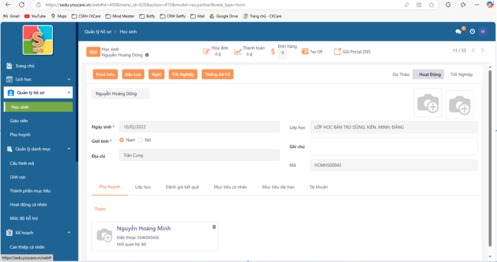Select the Nam gender radio button
The width and height of the screenshot is (497, 262).
pyautogui.click(x=122, y=140)
